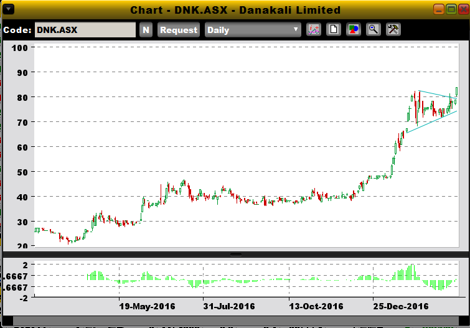Click the 100 price axis label
Image resolution: width=470 pixels, height=328 pixels.
[x=19, y=48]
